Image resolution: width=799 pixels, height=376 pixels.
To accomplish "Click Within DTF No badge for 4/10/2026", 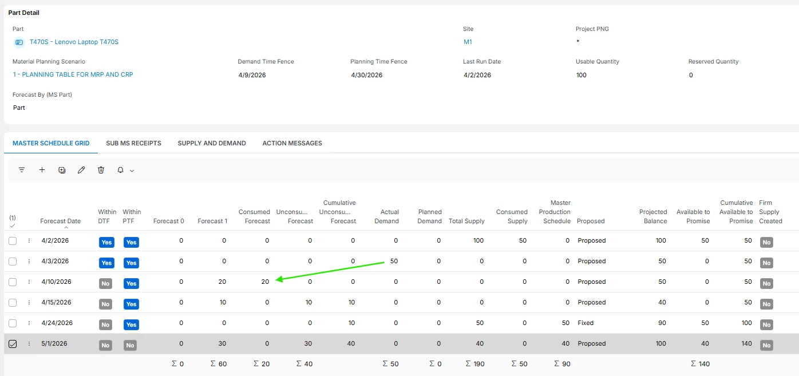I will [105, 283].
